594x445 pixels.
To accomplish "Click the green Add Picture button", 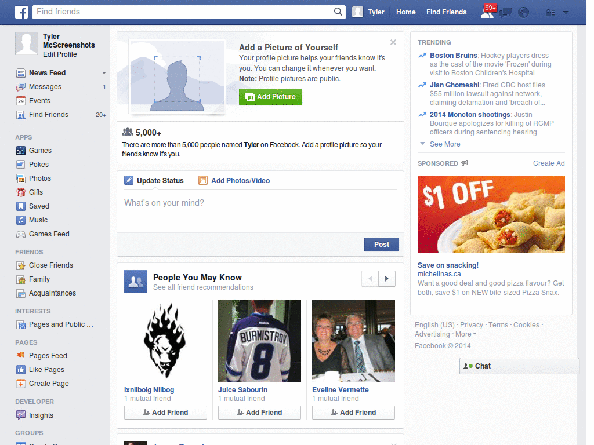I will click(x=270, y=97).
